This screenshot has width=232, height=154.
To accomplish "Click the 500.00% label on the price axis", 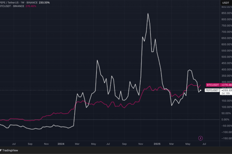I will tap(226, 57).
